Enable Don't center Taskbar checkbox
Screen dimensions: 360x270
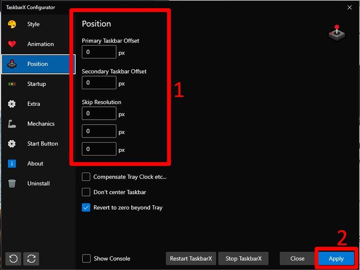tap(86, 192)
